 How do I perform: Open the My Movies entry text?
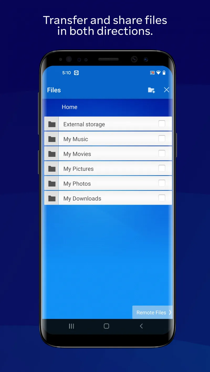click(x=77, y=154)
